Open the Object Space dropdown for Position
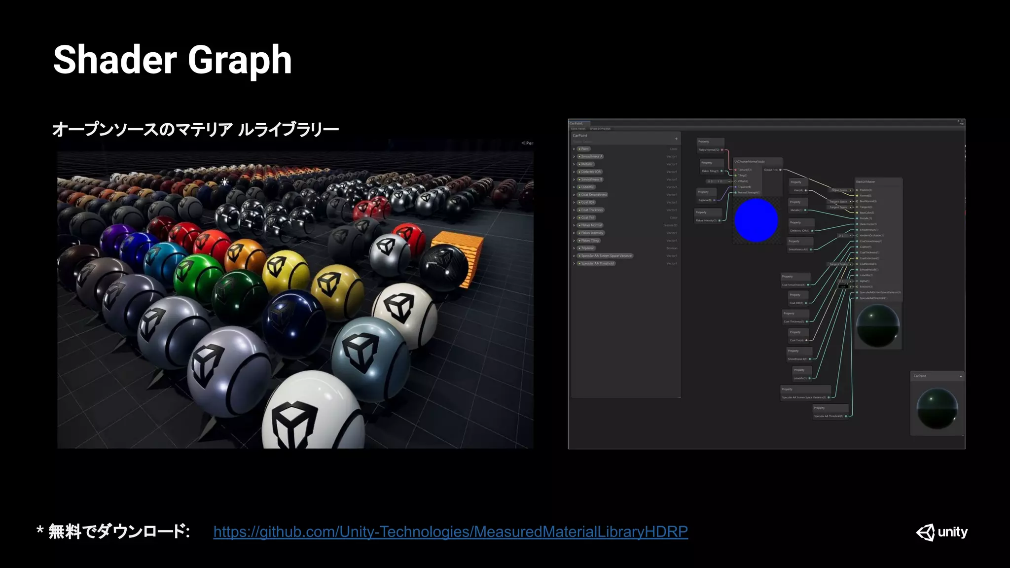Viewport: 1010px width, 568px height. [840, 190]
